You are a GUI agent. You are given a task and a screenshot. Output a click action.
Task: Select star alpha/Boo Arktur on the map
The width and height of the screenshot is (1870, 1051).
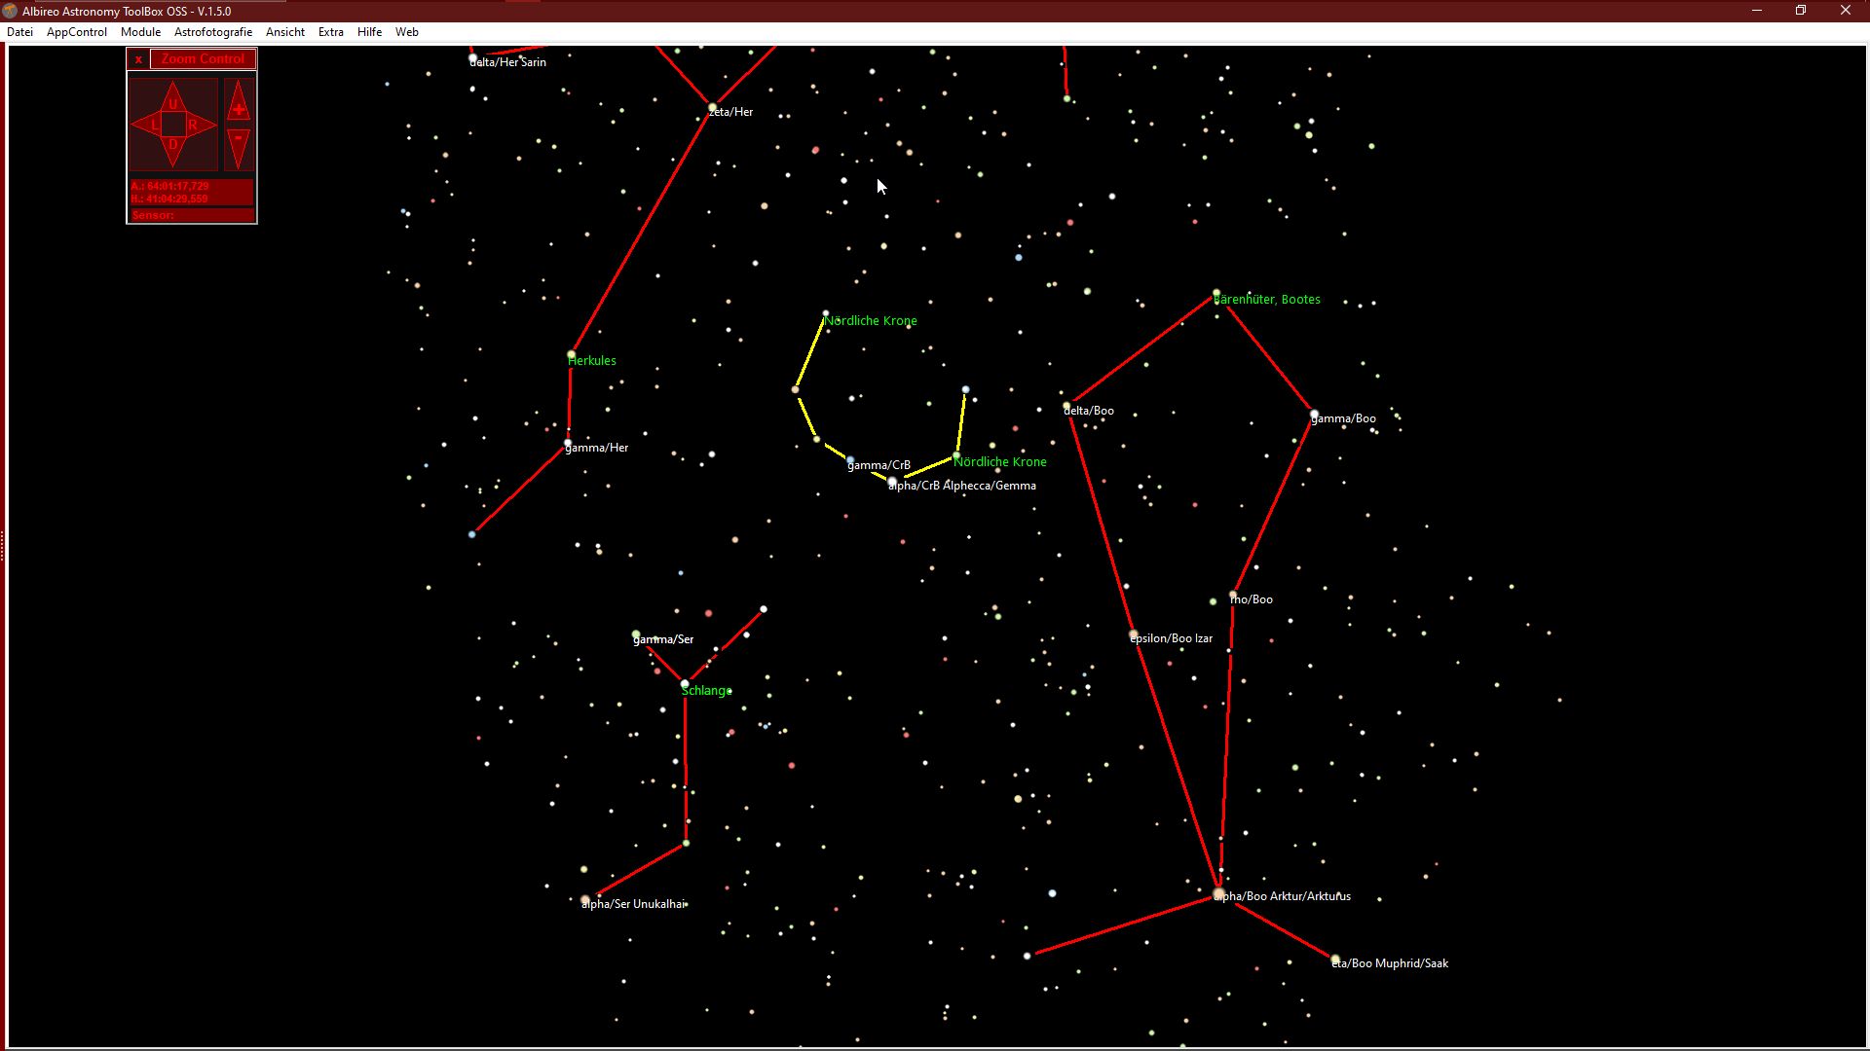(1218, 893)
